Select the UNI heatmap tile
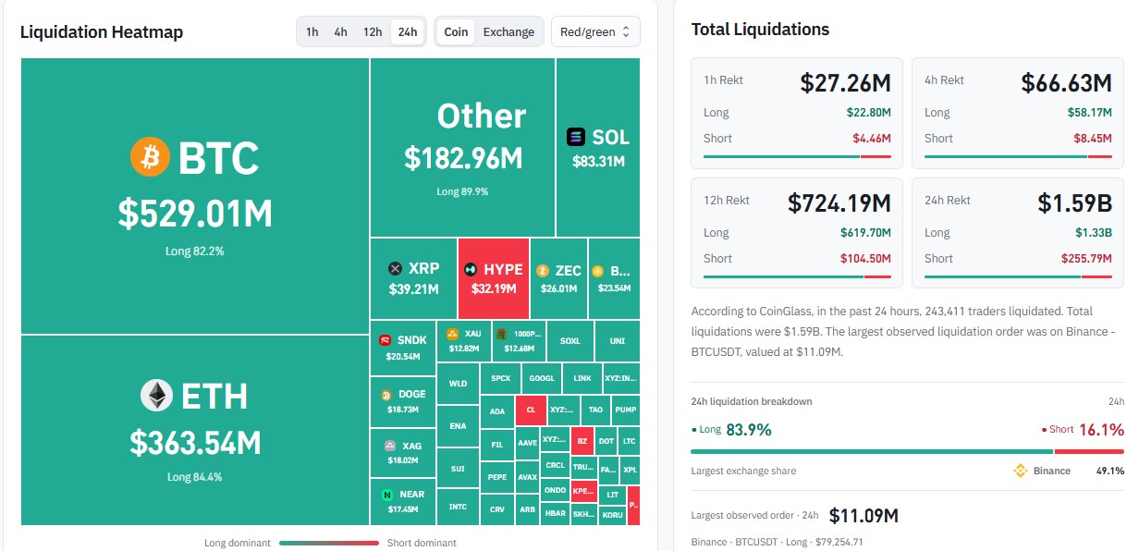 point(618,341)
